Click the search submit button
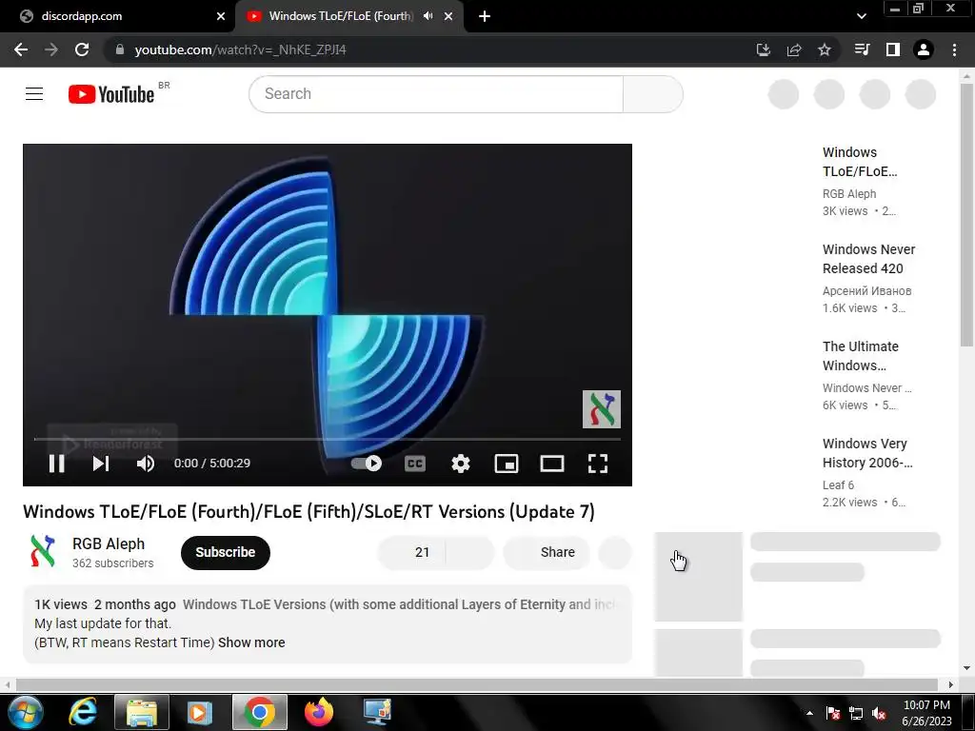The width and height of the screenshot is (975, 731). tap(653, 94)
